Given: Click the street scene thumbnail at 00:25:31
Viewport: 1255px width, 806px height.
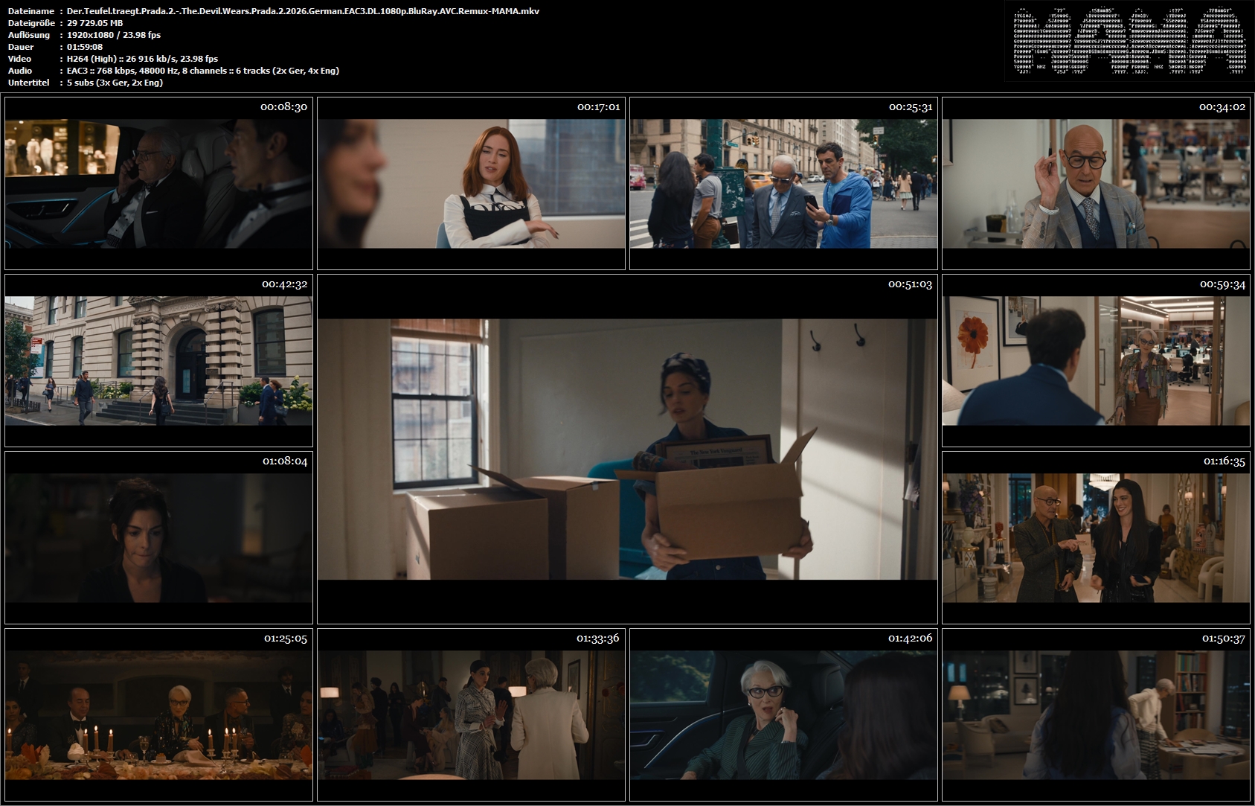Looking at the screenshot, I should [783, 183].
